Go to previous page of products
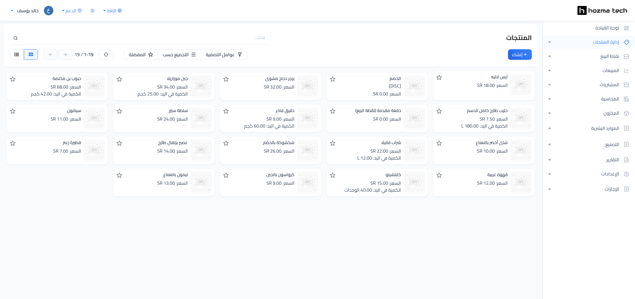635x299 pixels. [x=51, y=55]
